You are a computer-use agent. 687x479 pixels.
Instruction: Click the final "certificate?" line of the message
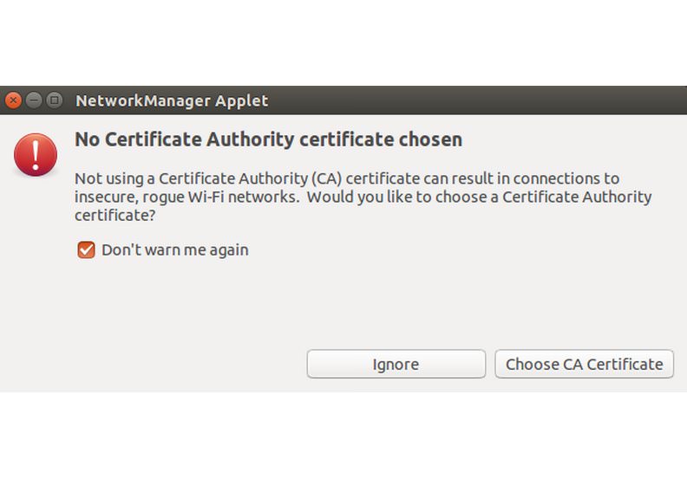(x=114, y=215)
